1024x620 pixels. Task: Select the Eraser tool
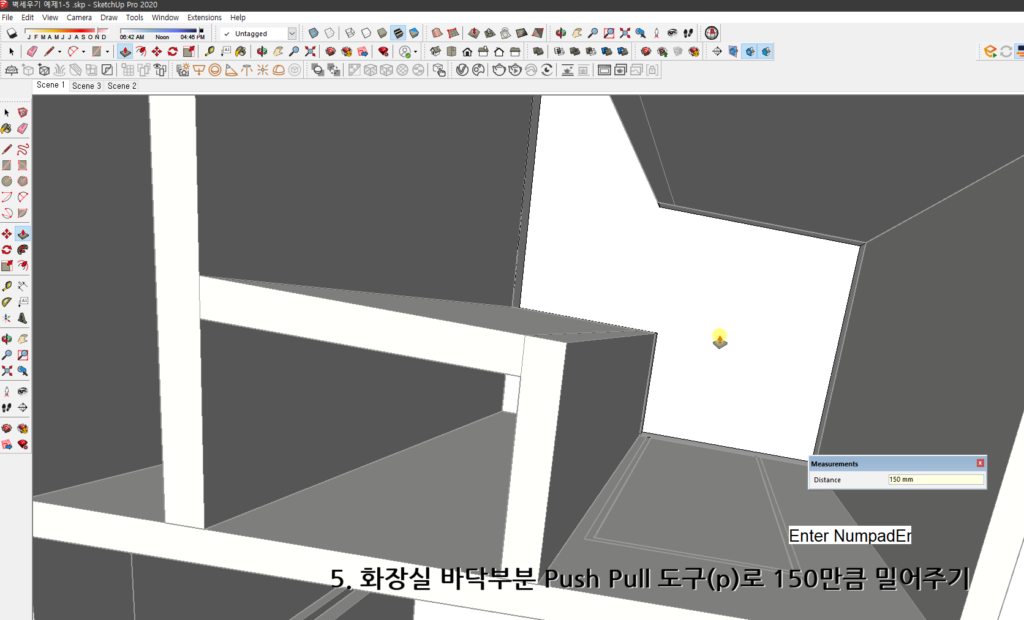point(23,129)
